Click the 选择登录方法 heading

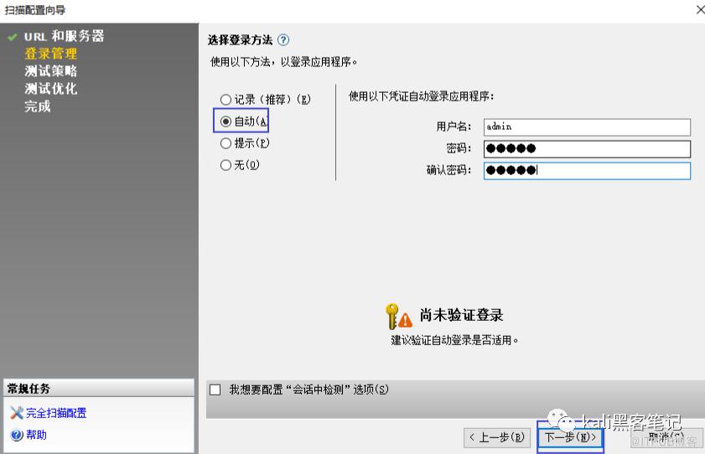240,40
